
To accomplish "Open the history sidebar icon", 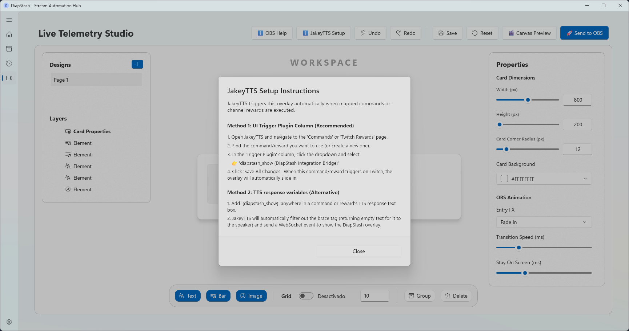I will pyautogui.click(x=9, y=64).
